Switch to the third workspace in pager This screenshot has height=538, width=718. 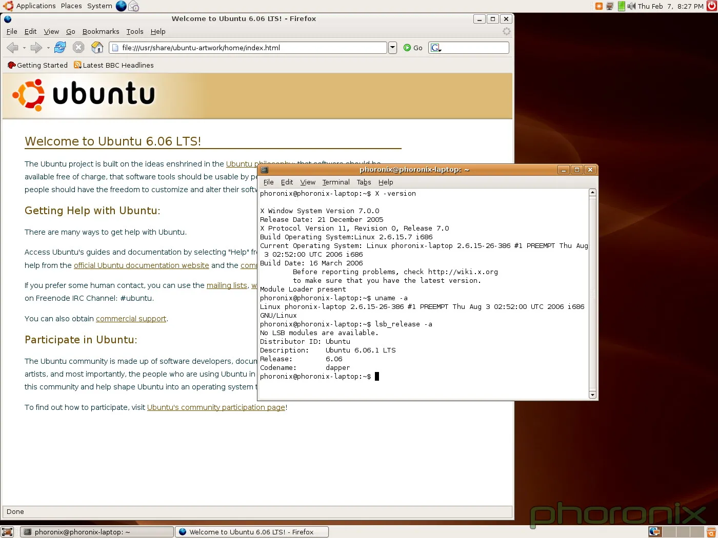click(x=682, y=532)
